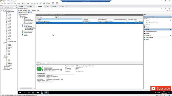The image size is (172, 96).
Task: Select SCOM01 VM in Library tree
Action: pos(10,47)
